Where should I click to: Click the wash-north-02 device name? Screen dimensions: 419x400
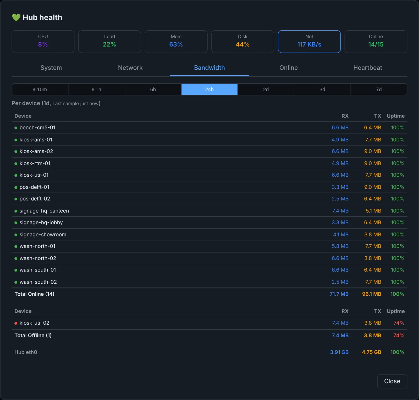pos(38,258)
